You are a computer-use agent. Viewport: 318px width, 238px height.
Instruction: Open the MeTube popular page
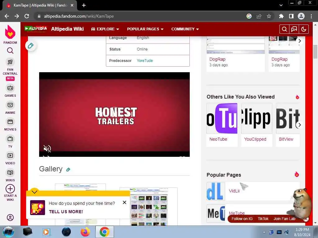point(237,213)
